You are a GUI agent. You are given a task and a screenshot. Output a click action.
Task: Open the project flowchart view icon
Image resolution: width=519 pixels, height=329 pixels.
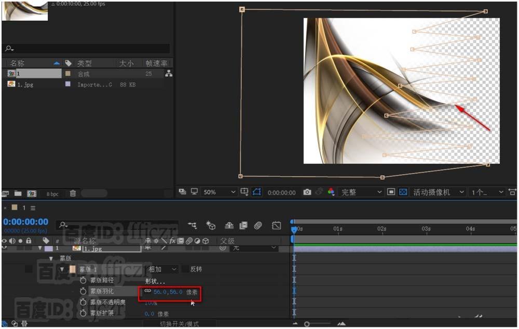[169, 74]
